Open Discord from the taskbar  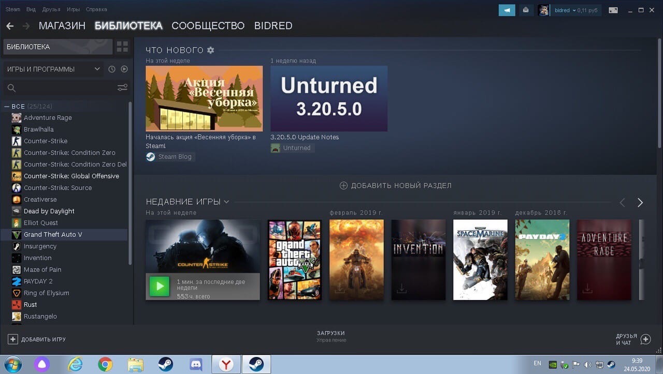[x=196, y=365]
